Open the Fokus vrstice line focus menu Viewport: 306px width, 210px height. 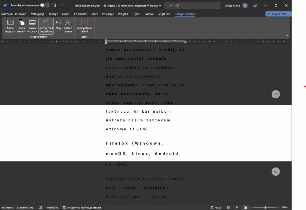click(x=32, y=26)
